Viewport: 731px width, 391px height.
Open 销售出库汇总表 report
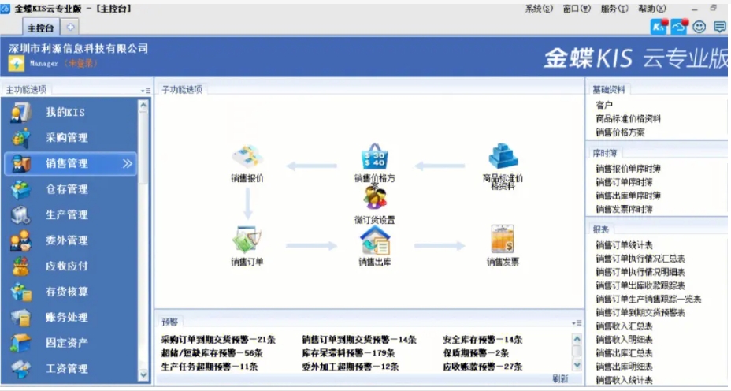[x=624, y=354]
